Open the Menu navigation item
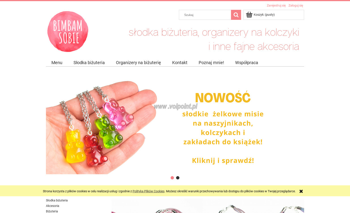The width and height of the screenshot is (350, 213). click(x=57, y=62)
